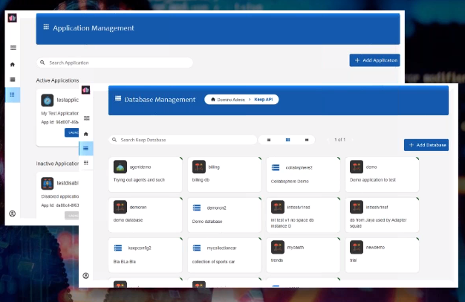The width and height of the screenshot is (465, 302).
Task: Click 'billing db' description text
Action: [201, 180]
